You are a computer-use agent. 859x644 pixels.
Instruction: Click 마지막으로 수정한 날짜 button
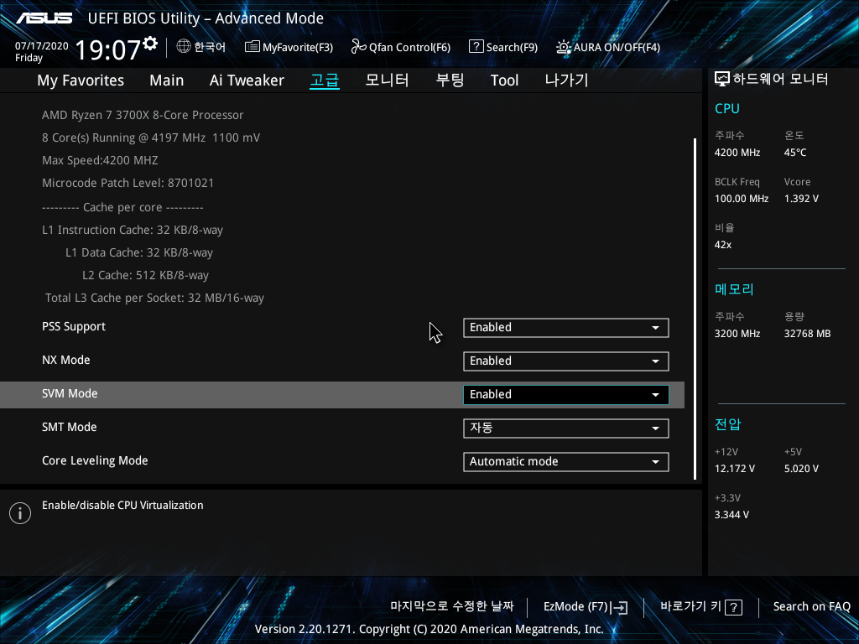pyautogui.click(x=452, y=606)
